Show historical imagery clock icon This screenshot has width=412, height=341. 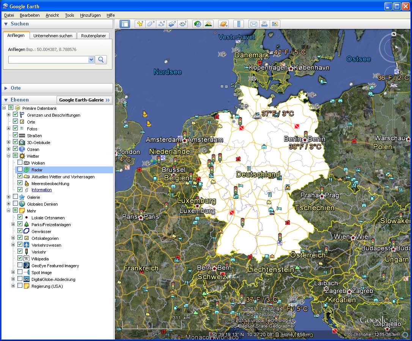[198, 24]
